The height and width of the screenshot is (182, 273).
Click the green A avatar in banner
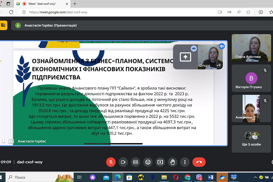point(18,25)
